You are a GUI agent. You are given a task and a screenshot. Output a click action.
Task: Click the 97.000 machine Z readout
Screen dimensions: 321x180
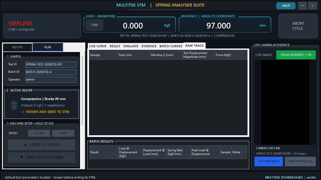tap(218, 25)
